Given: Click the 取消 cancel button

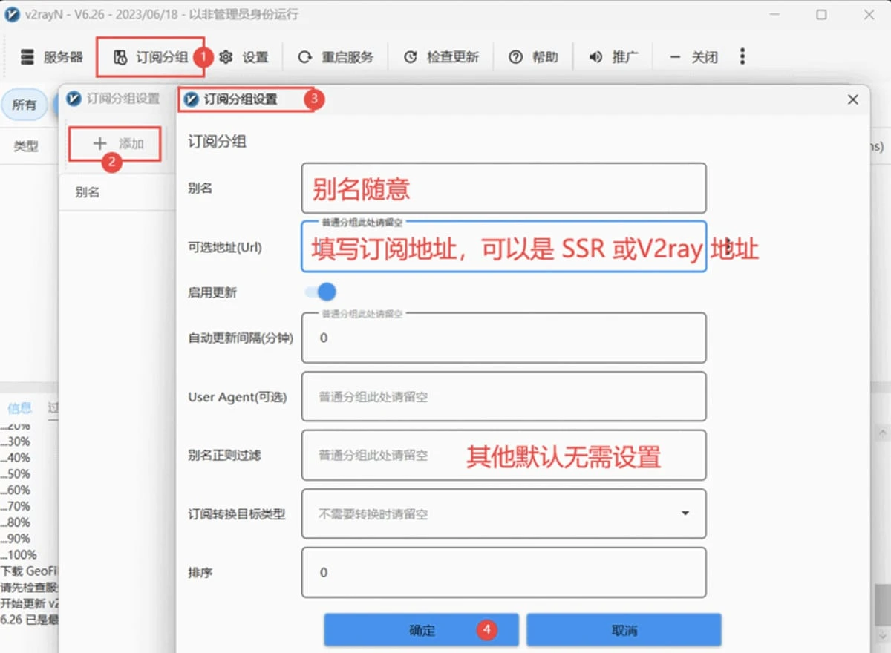Looking at the screenshot, I should pos(624,630).
